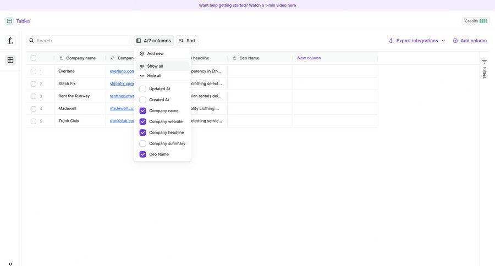Click the Everlane headline cell
This screenshot has height=266, width=495.
pyautogui.click(x=208, y=71)
